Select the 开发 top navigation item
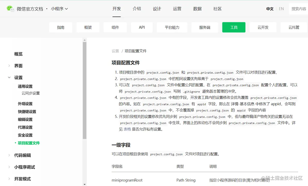 tap(116, 9)
